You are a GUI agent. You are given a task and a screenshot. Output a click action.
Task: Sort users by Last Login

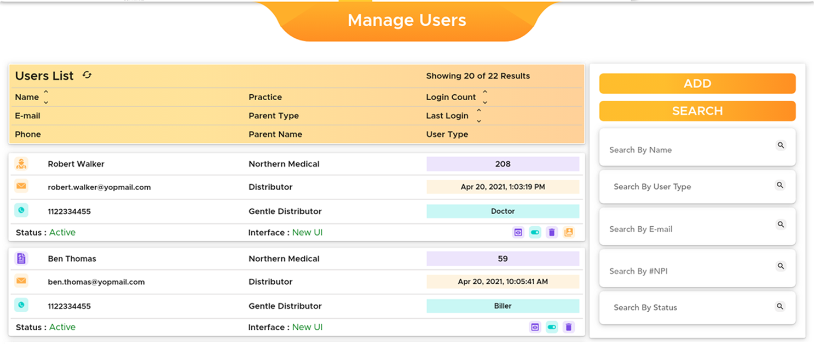[x=478, y=116]
